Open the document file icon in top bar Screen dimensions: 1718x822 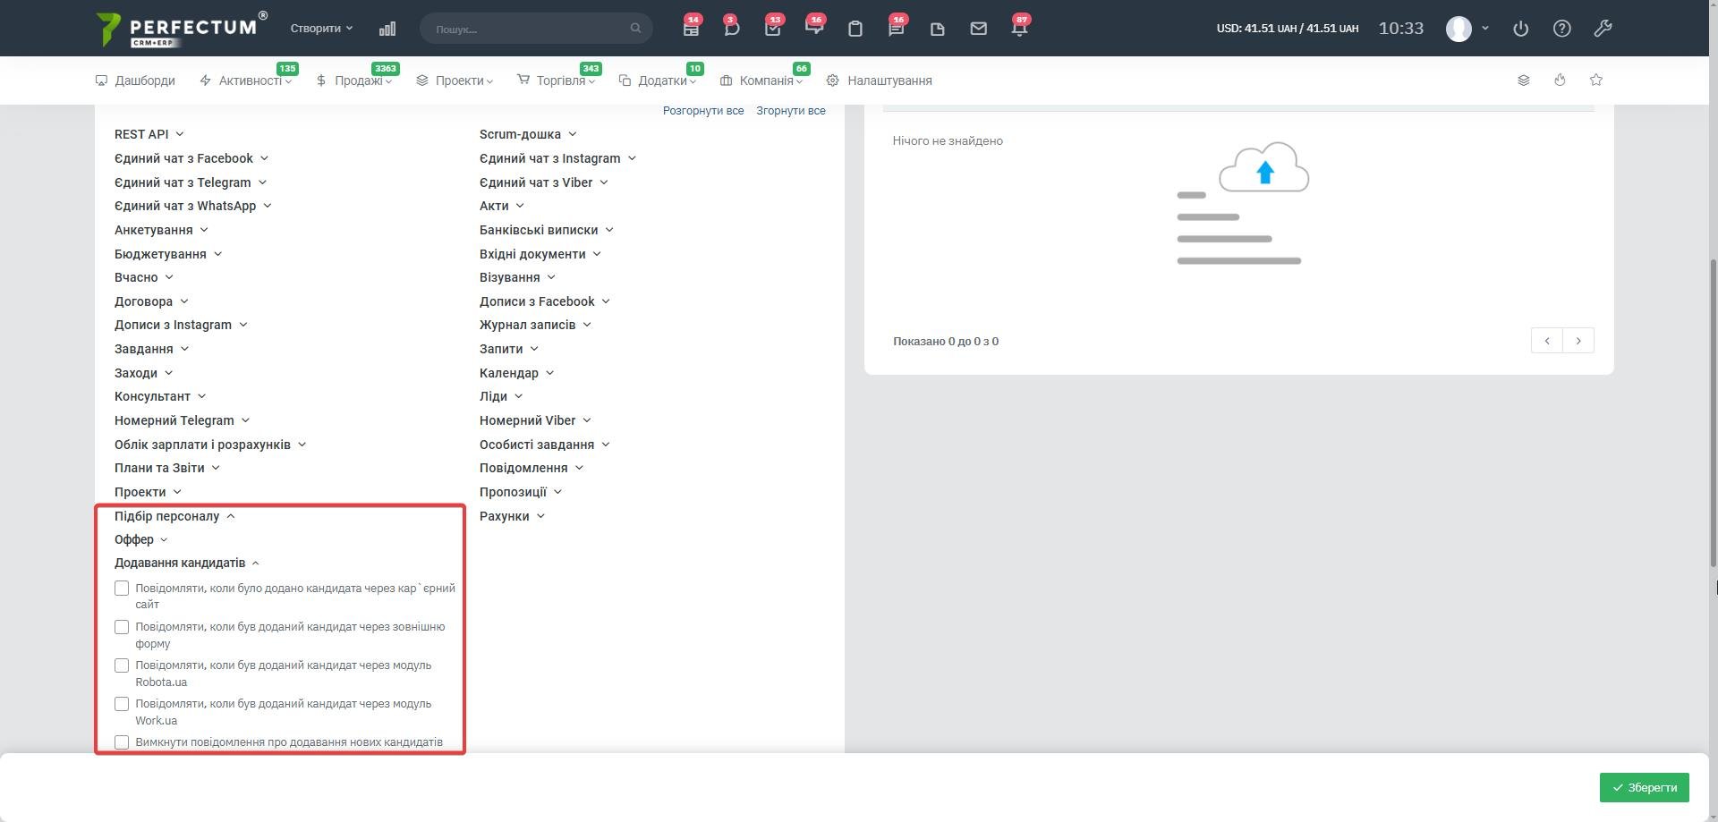[938, 29]
